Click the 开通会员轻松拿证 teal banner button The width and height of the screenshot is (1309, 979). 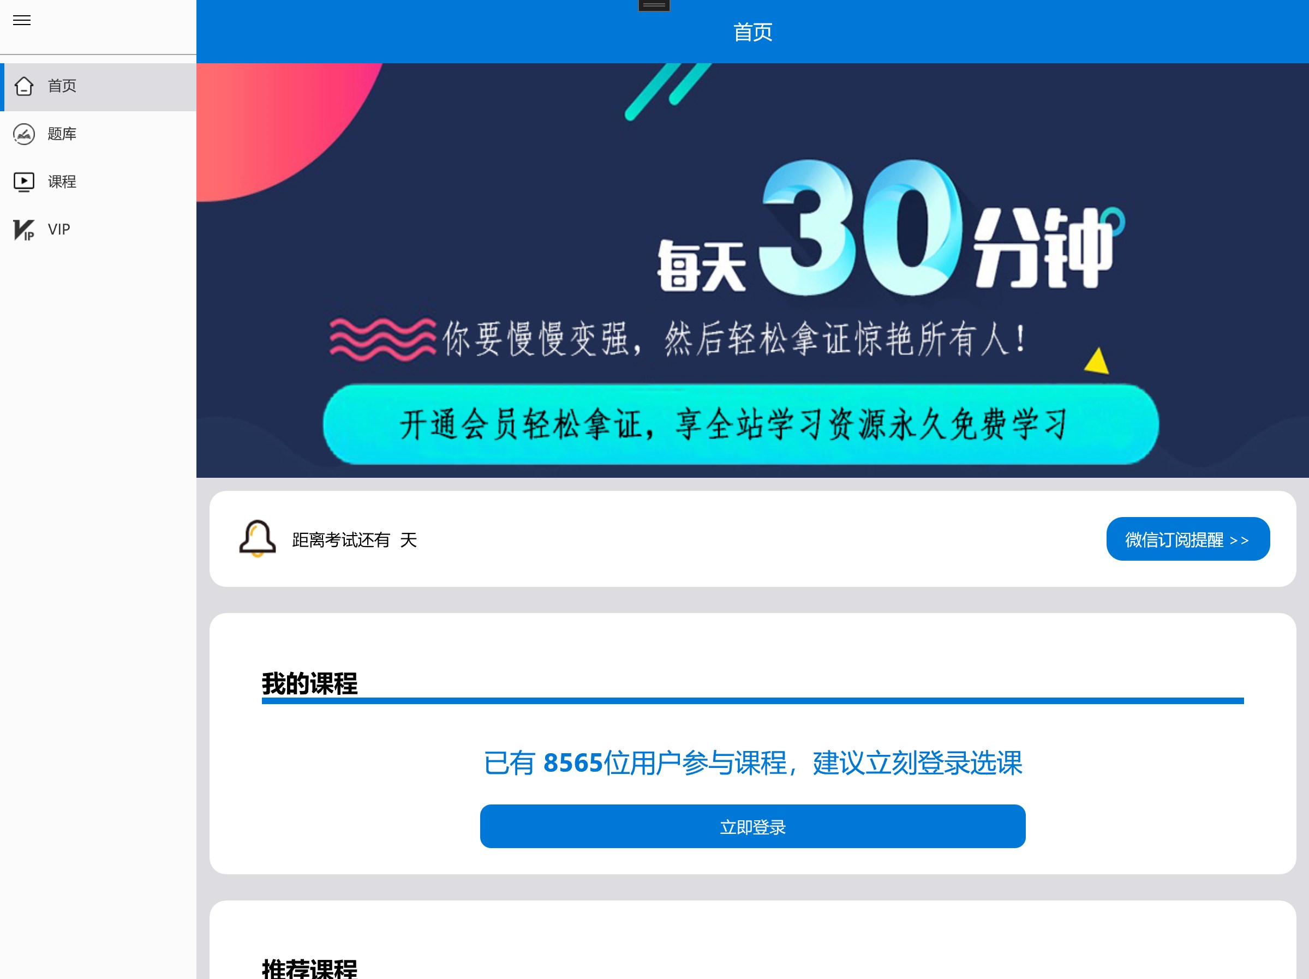(x=740, y=424)
